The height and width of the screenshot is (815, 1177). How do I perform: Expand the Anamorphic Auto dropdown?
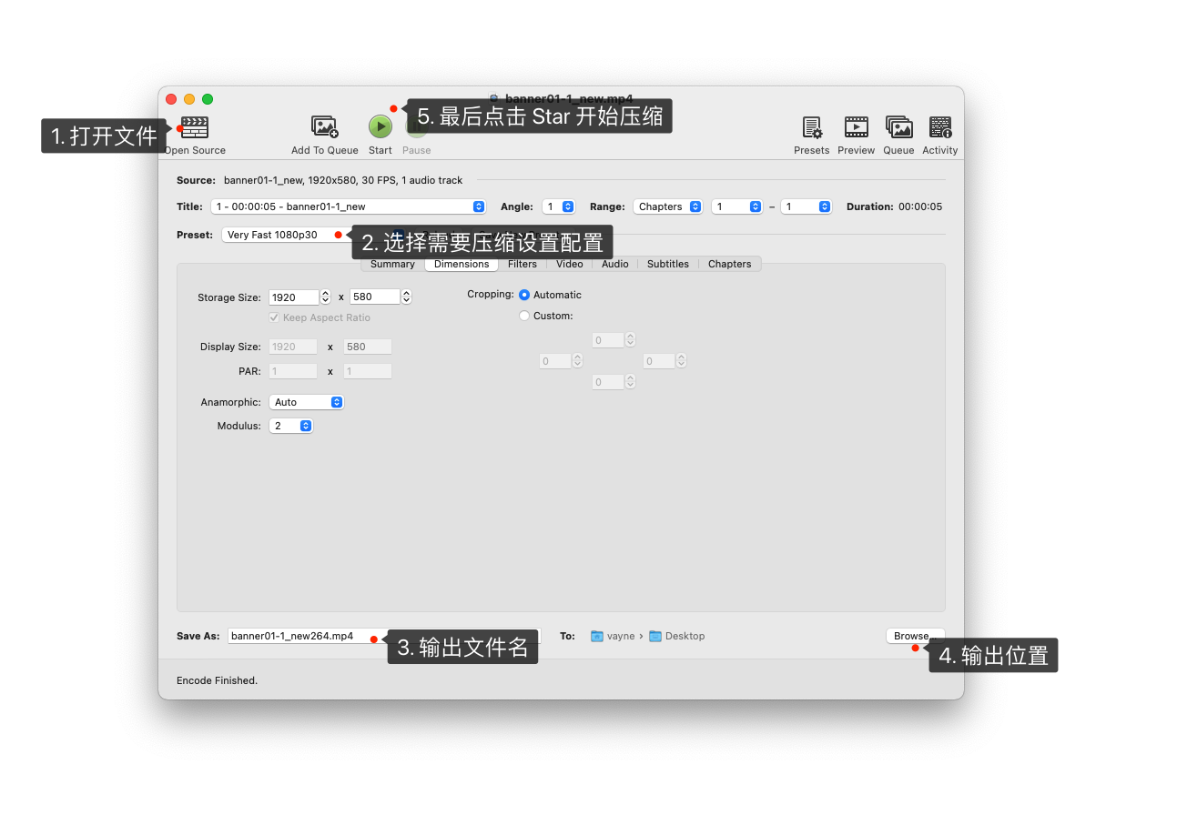click(x=307, y=402)
